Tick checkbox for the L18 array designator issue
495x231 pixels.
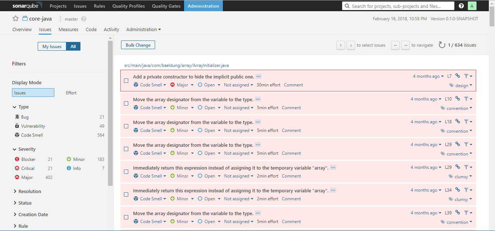[126, 126]
